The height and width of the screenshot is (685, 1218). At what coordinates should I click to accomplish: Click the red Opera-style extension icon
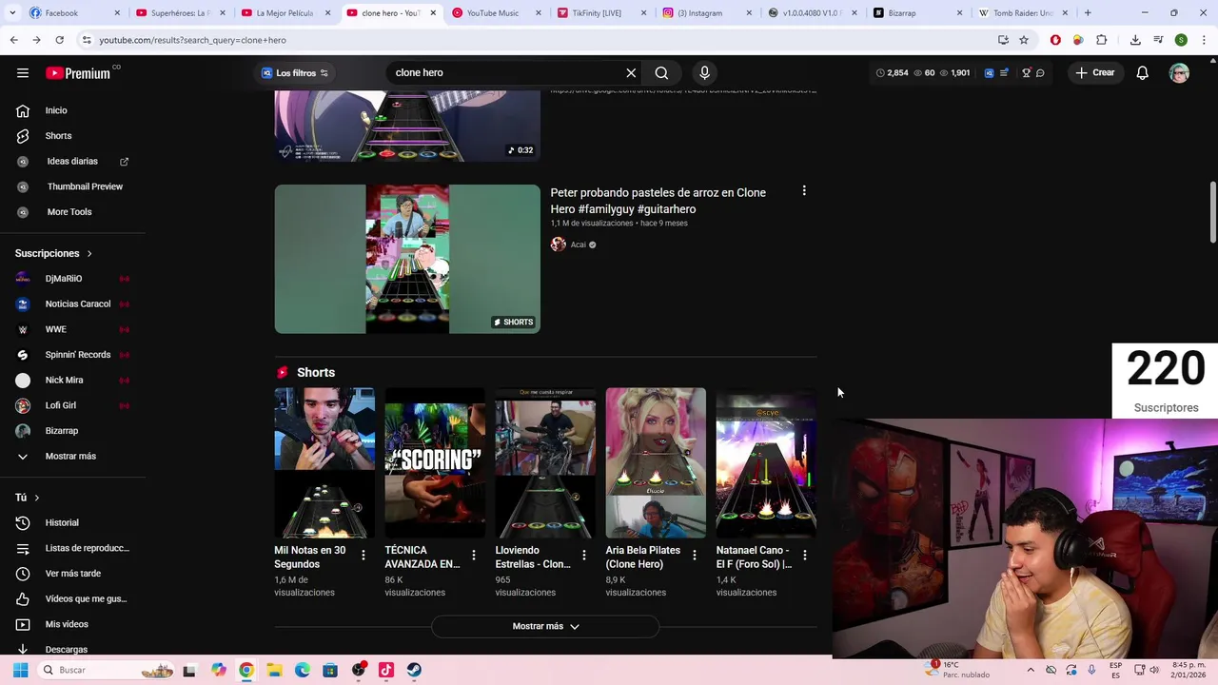(1055, 40)
